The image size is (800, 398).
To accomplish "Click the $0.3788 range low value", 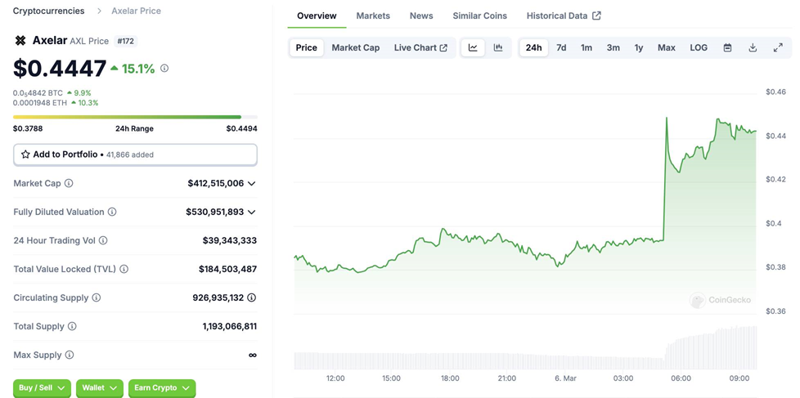I will pyautogui.click(x=28, y=128).
